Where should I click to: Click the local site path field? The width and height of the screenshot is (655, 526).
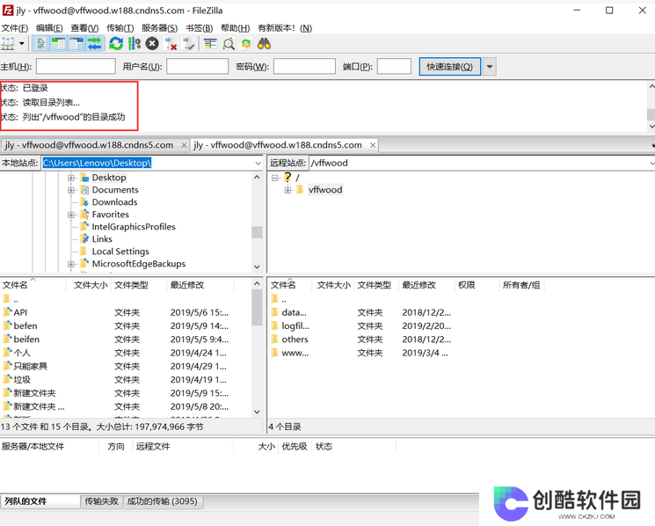tap(147, 163)
